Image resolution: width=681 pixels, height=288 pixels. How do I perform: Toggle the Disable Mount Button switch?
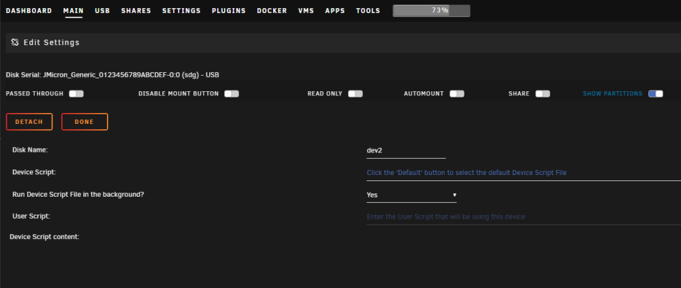pos(232,94)
